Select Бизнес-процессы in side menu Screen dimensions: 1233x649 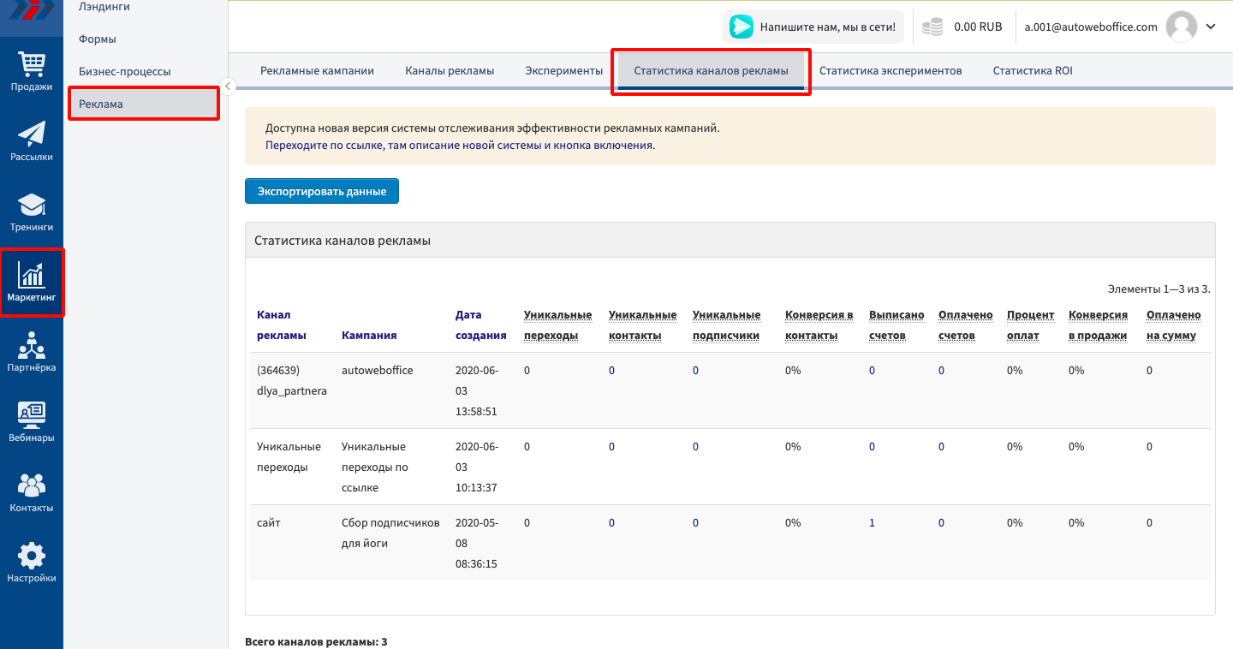click(125, 72)
